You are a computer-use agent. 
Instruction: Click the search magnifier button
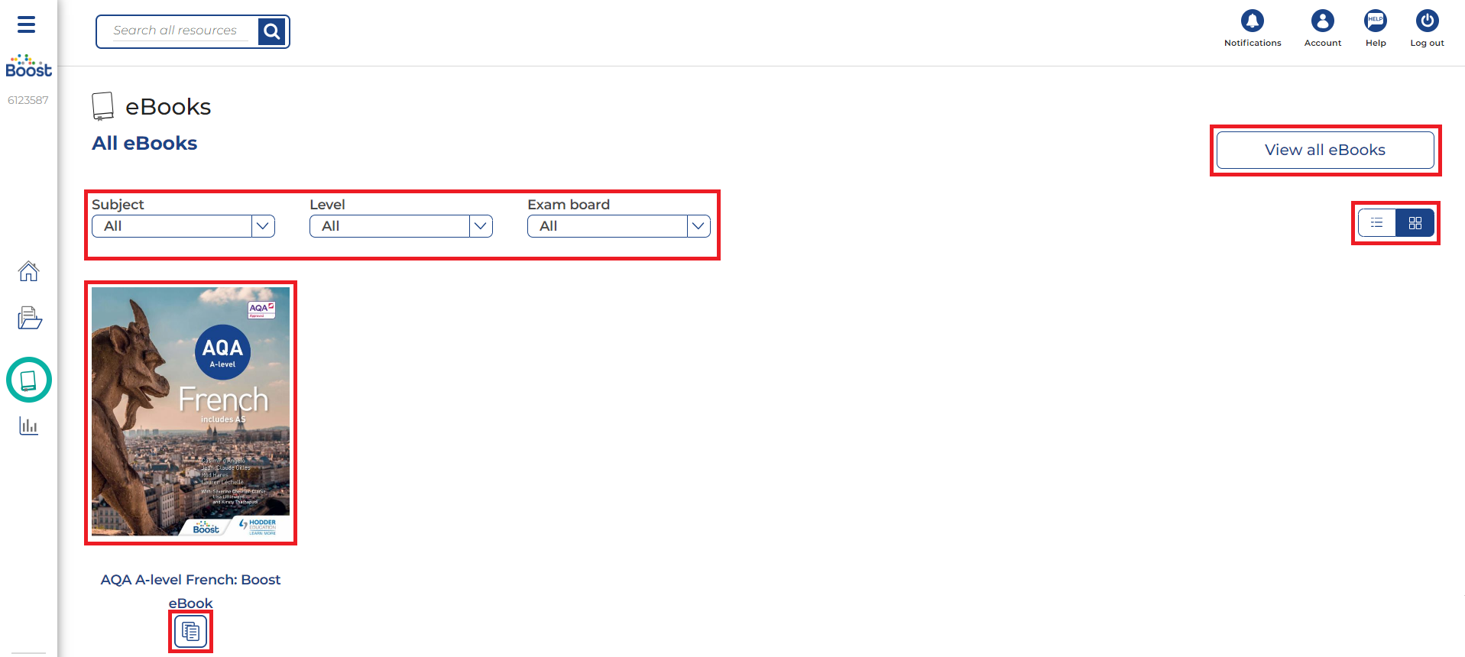(x=271, y=31)
